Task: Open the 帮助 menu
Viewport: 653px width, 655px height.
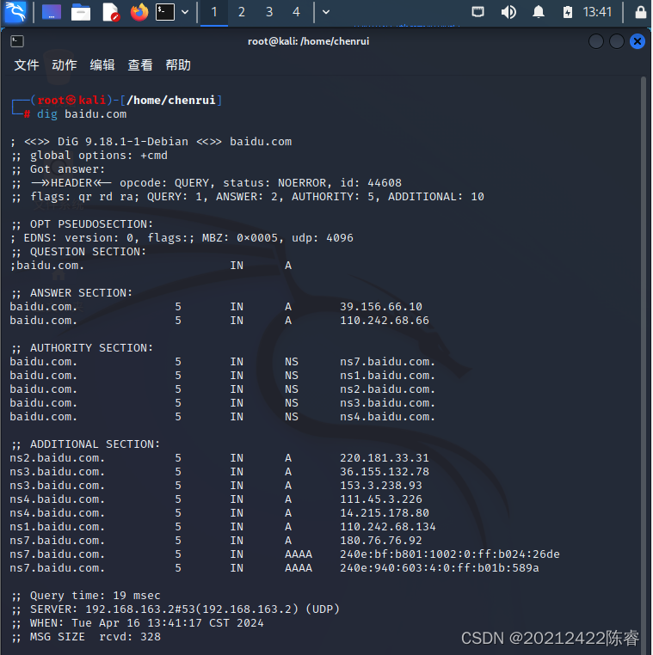Action: coord(178,65)
